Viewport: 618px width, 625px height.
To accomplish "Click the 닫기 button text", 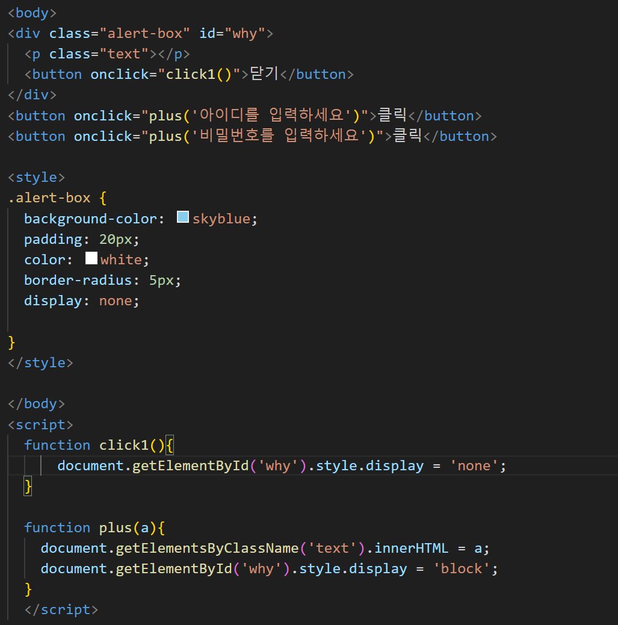I will tap(264, 73).
